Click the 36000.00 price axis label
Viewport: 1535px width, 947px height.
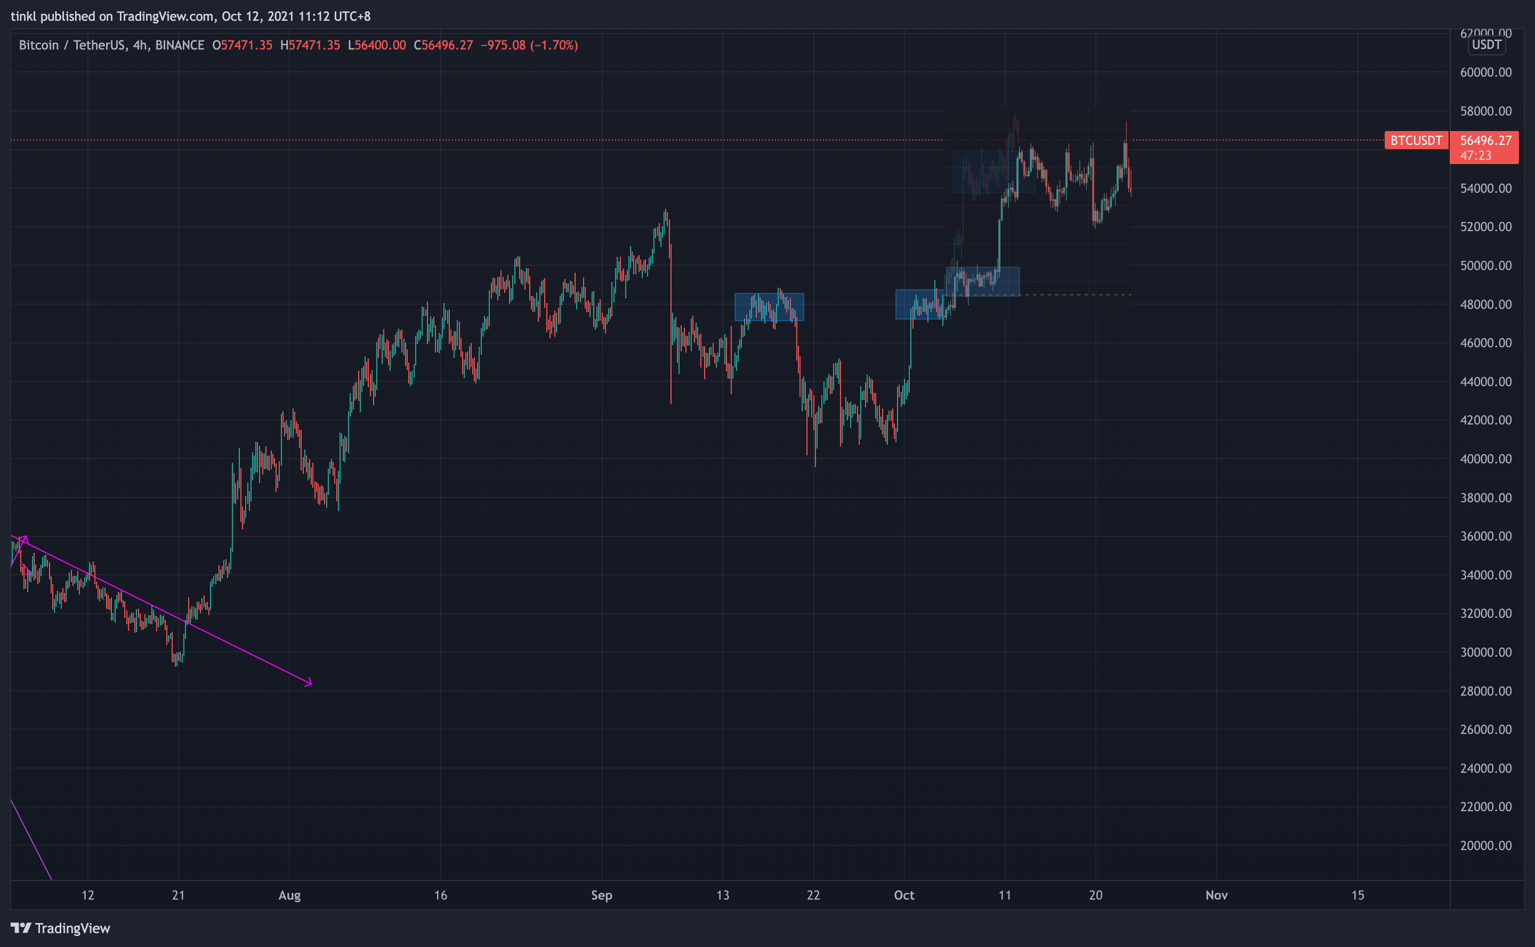coord(1485,536)
